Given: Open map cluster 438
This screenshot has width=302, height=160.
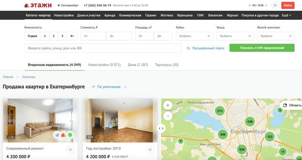Looking at the screenshot, I should point(250,122).
